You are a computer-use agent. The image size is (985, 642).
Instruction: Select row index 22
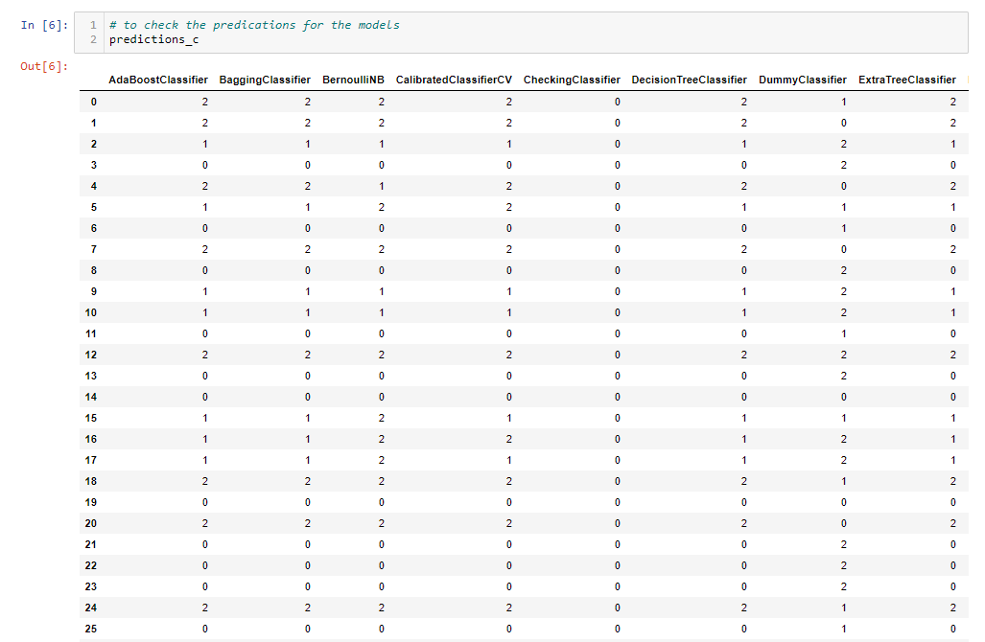tap(91, 565)
